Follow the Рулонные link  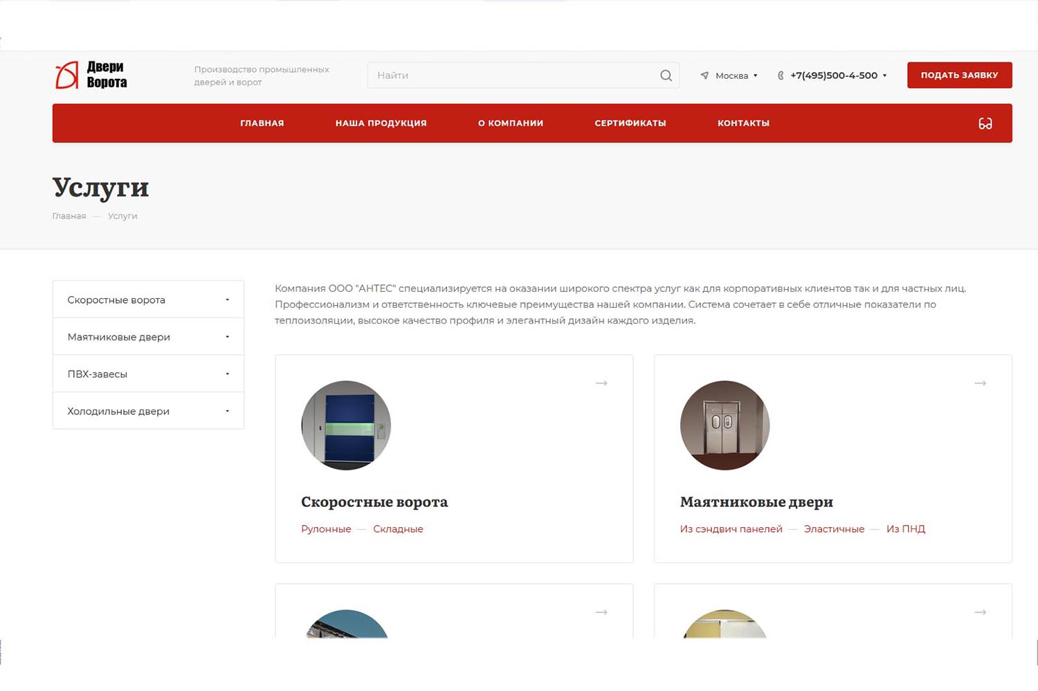[x=326, y=529]
